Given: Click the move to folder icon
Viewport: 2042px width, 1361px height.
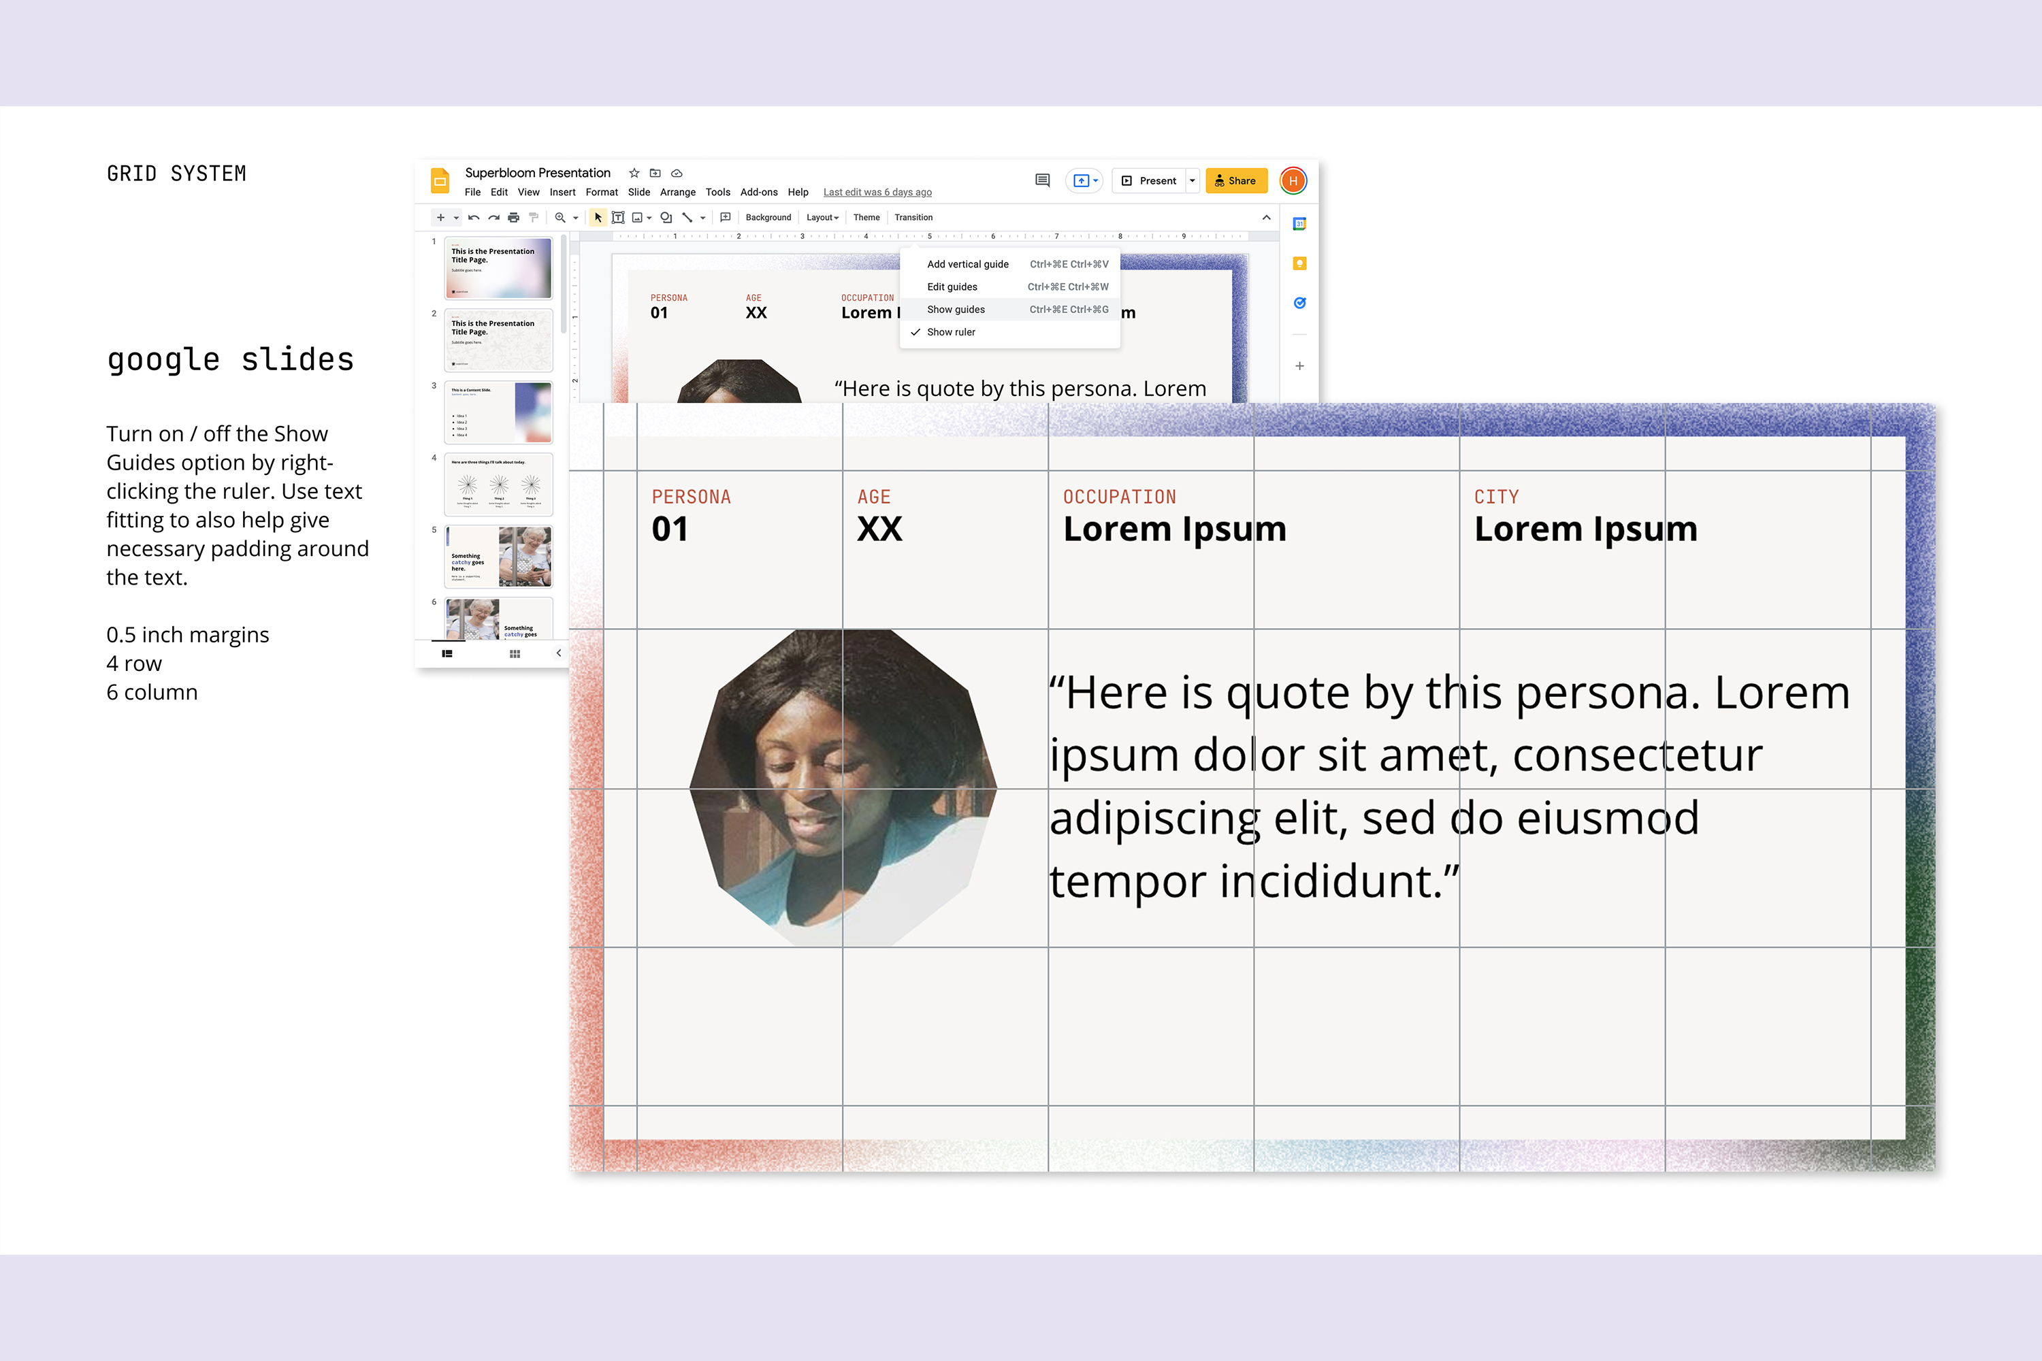Looking at the screenshot, I should pos(655,173).
